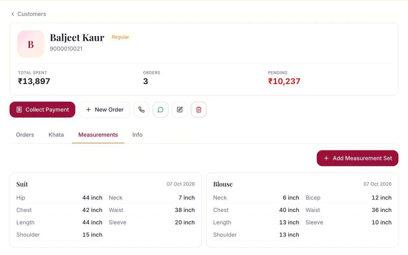
Task: Open the Khata tab
Action: point(56,135)
